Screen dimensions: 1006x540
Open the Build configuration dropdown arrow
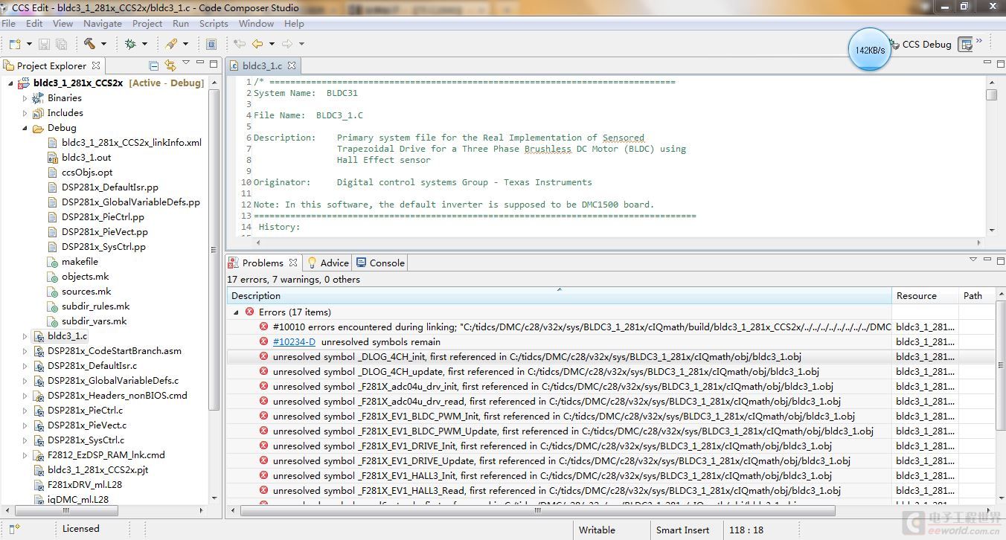pyautogui.click(x=103, y=44)
